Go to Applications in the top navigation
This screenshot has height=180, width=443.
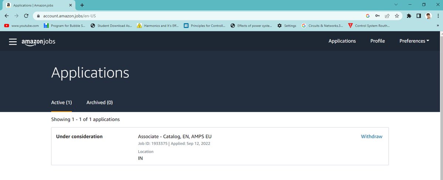(x=342, y=41)
